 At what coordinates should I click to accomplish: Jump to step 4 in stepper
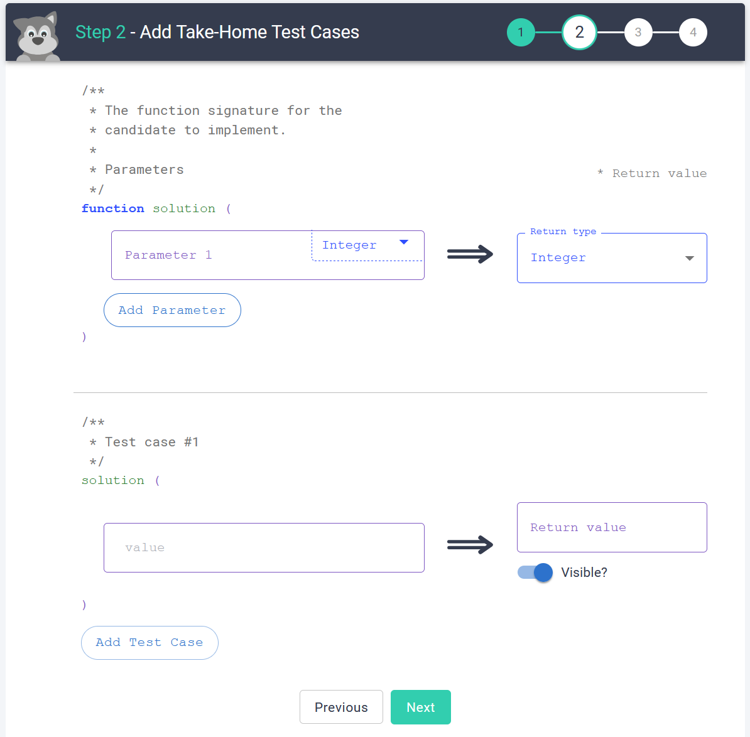693,33
